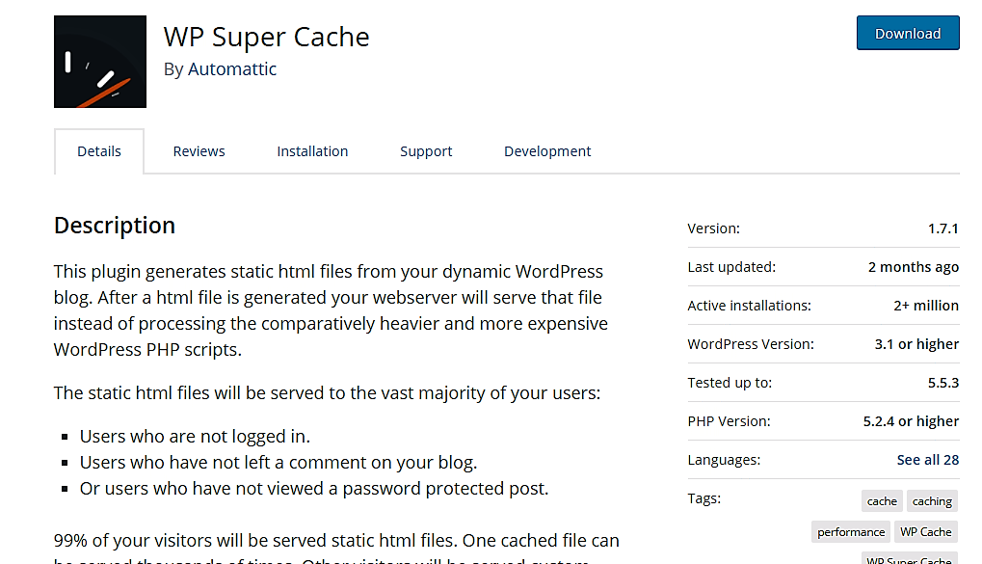Open the Automattic author link

point(232,69)
